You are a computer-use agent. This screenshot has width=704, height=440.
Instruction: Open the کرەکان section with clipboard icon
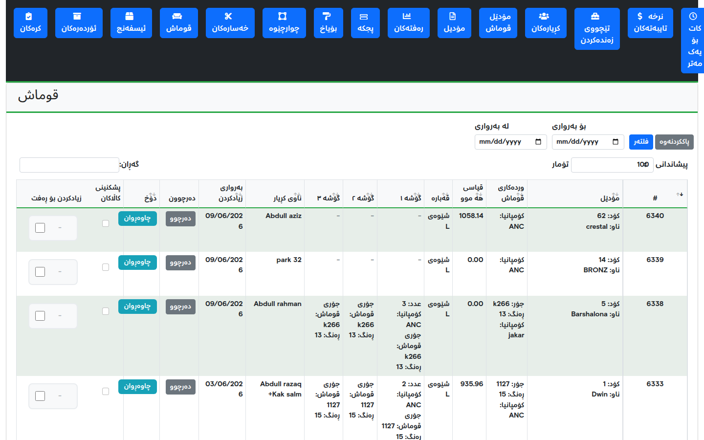[30, 23]
